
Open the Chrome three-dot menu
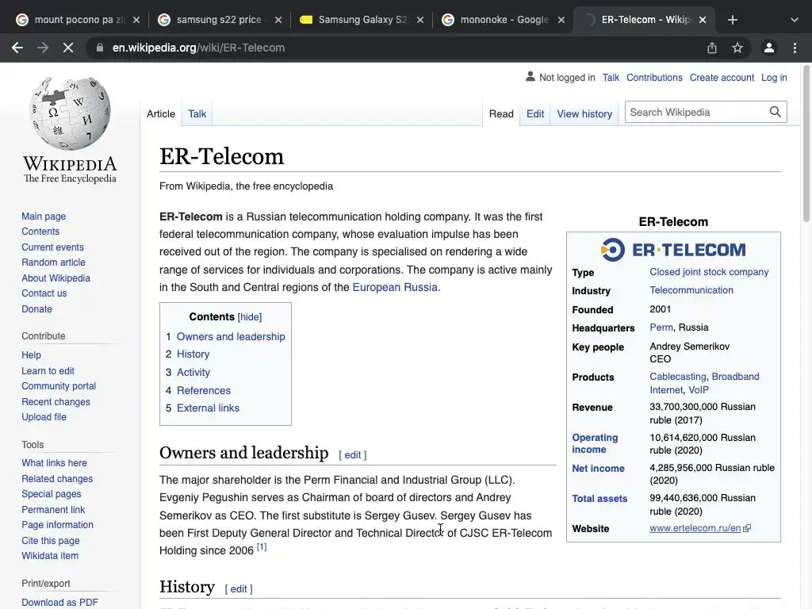[x=795, y=48]
